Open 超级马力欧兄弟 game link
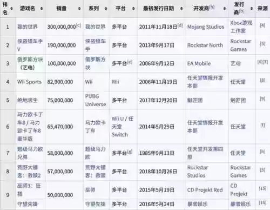Screen dimensions: 270x210 [30, 153]
